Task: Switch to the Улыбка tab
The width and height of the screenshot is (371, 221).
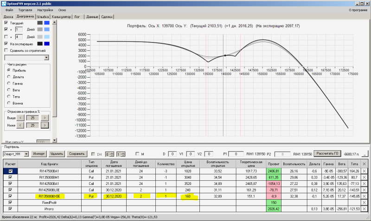Action: [x=43, y=17]
